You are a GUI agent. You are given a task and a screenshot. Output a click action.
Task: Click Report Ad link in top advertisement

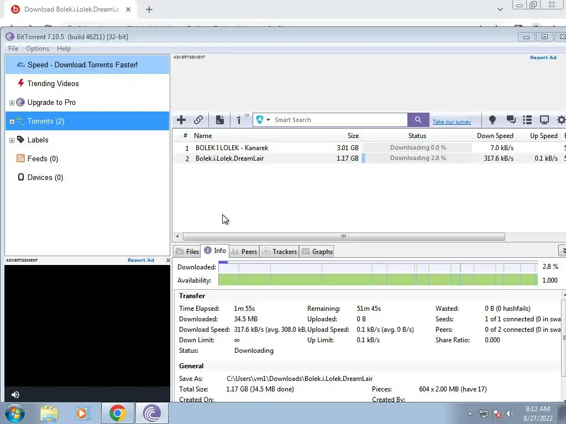(x=543, y=57)
